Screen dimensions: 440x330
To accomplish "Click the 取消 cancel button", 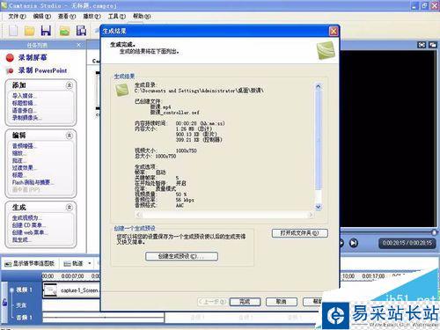I will [x=282, y=302].
